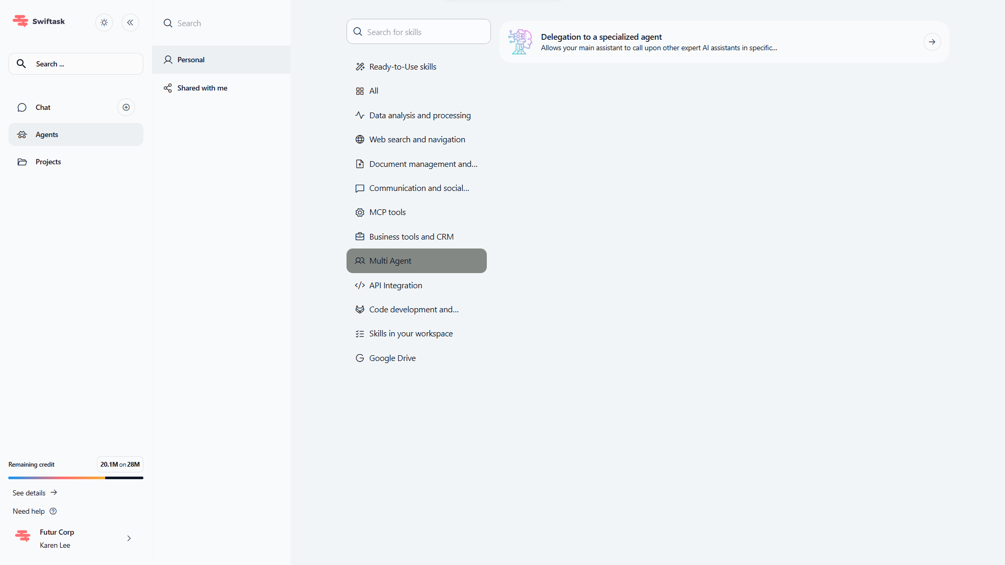Screen dimensions: 1005x565
Task: Open the Google Drive skills category
Action: 392,358
